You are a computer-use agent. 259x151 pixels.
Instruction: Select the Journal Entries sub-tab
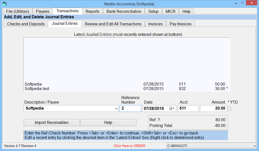point(65,24)
